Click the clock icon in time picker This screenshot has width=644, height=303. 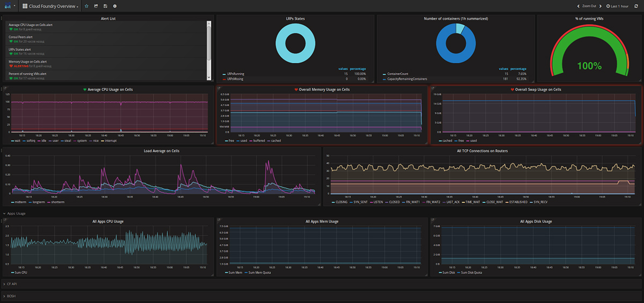point(608,6)
